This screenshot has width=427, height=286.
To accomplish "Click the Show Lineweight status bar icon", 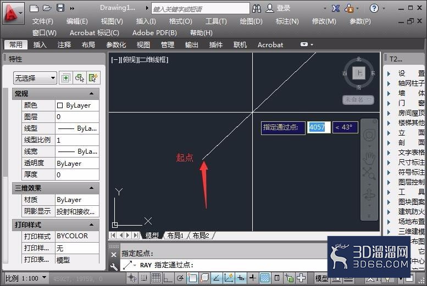I will click(252, 278).
